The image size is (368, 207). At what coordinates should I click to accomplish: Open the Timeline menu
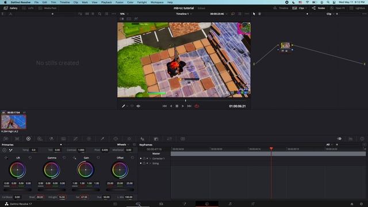coord(64,2)
